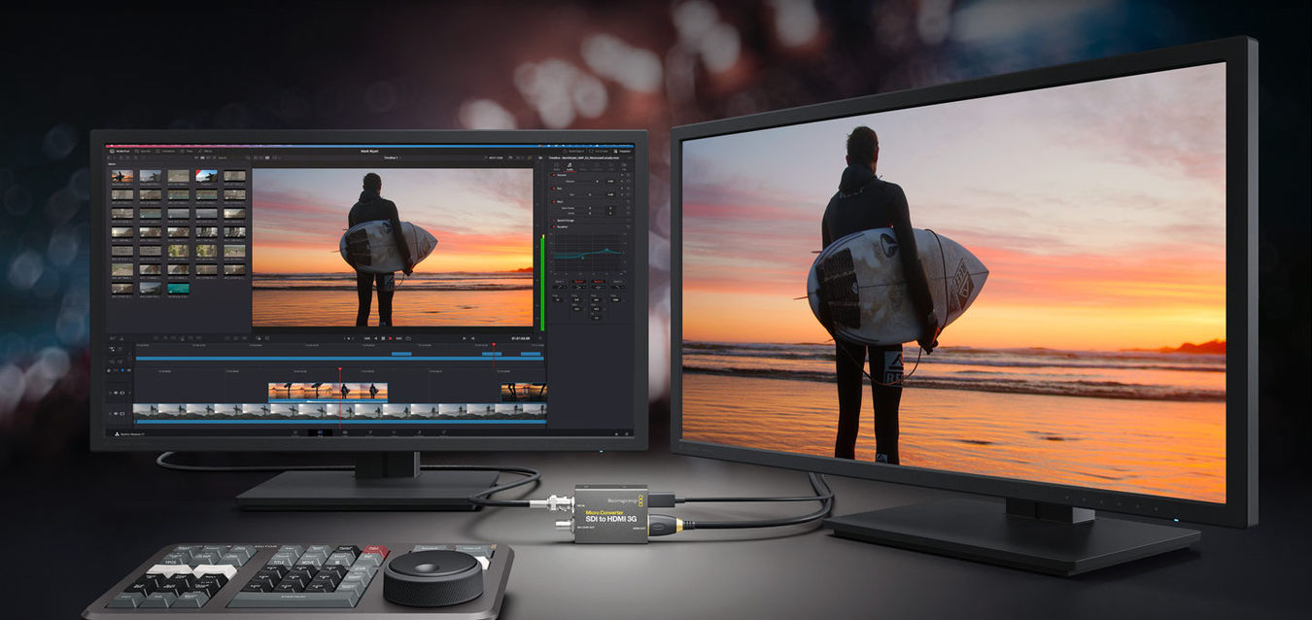
Task: Click the Go to End transport button
Action: click(x=398, y=338)
